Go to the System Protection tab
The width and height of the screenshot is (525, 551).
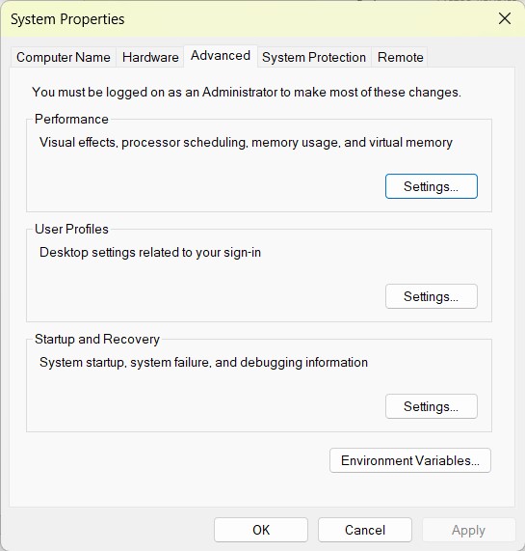tap(314, 57)
